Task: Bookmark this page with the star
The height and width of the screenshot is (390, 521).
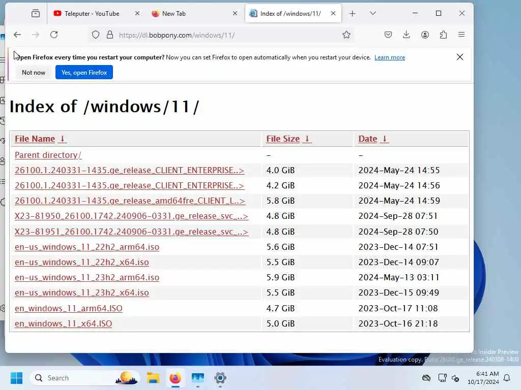Action: (346, 35)
